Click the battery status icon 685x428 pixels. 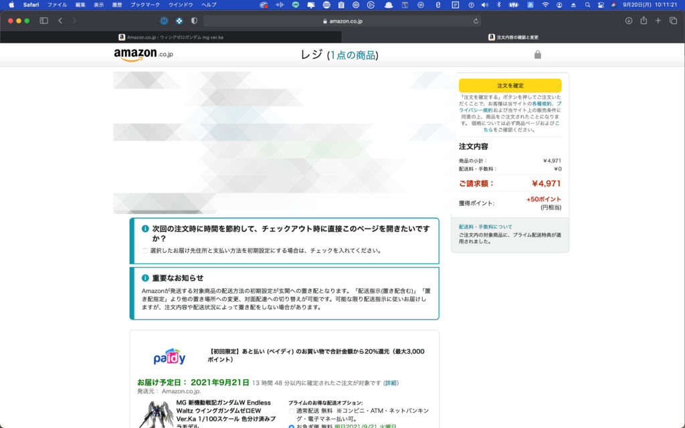[x=514, y=5]
